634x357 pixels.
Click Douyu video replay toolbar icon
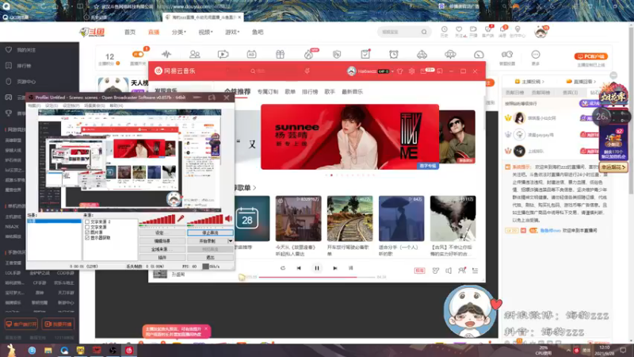pyautogui.click(x=223, y=54)
